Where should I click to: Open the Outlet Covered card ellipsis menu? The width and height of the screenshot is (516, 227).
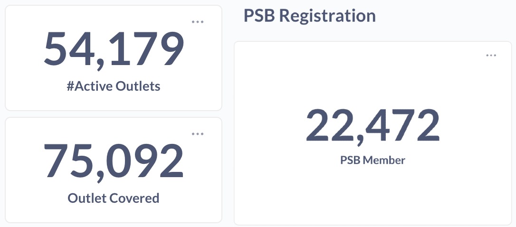[x=198, y=134]
